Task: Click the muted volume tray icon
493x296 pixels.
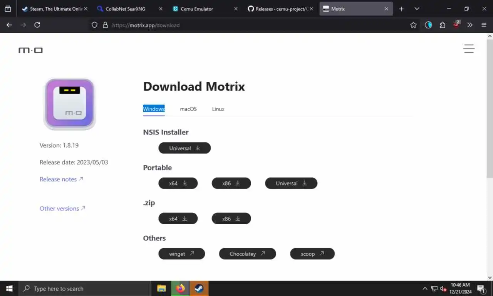Action: pyautogui.click(x=443, y=289)
